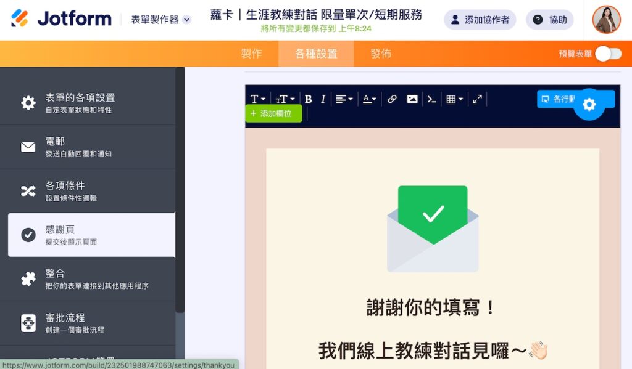Image resolution: width=632 pixels, height=369 pixels.
Task: Click the envelope icon beside 電郵
Action: tap(28, 147)
